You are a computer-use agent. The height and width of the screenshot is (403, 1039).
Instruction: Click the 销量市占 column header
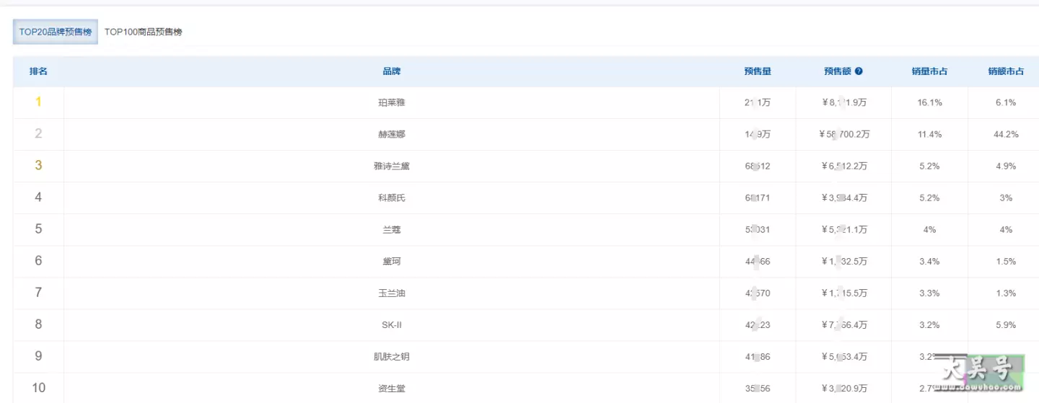coord(929,71)
